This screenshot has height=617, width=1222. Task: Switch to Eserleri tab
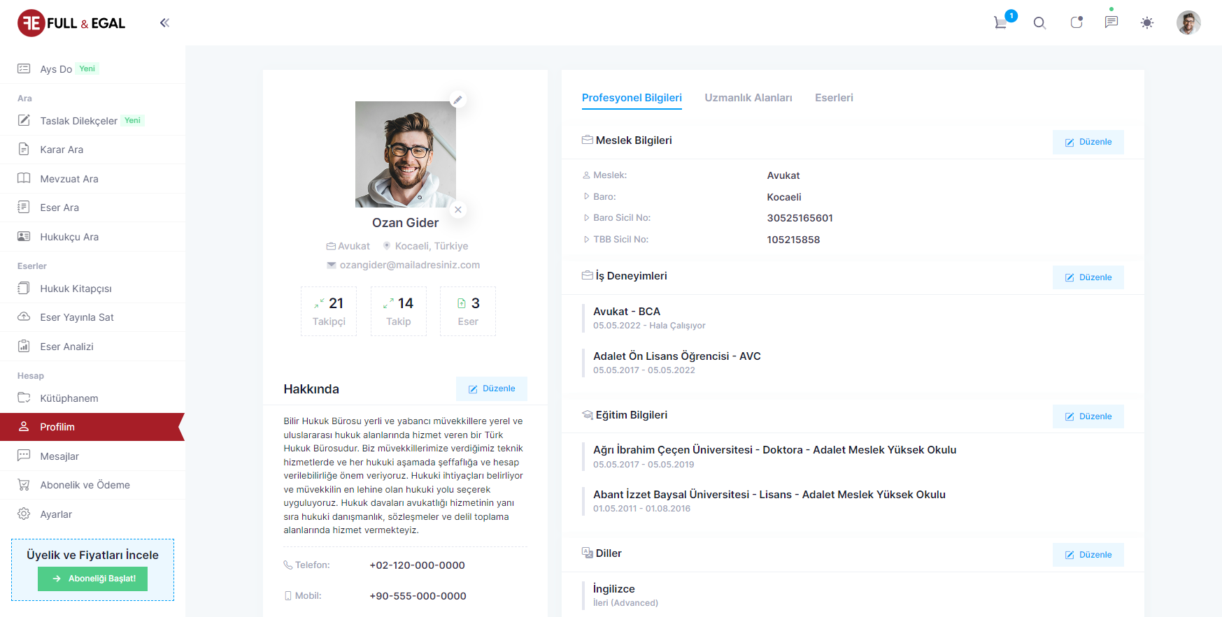pyautogui.click(x=834, y=98)
